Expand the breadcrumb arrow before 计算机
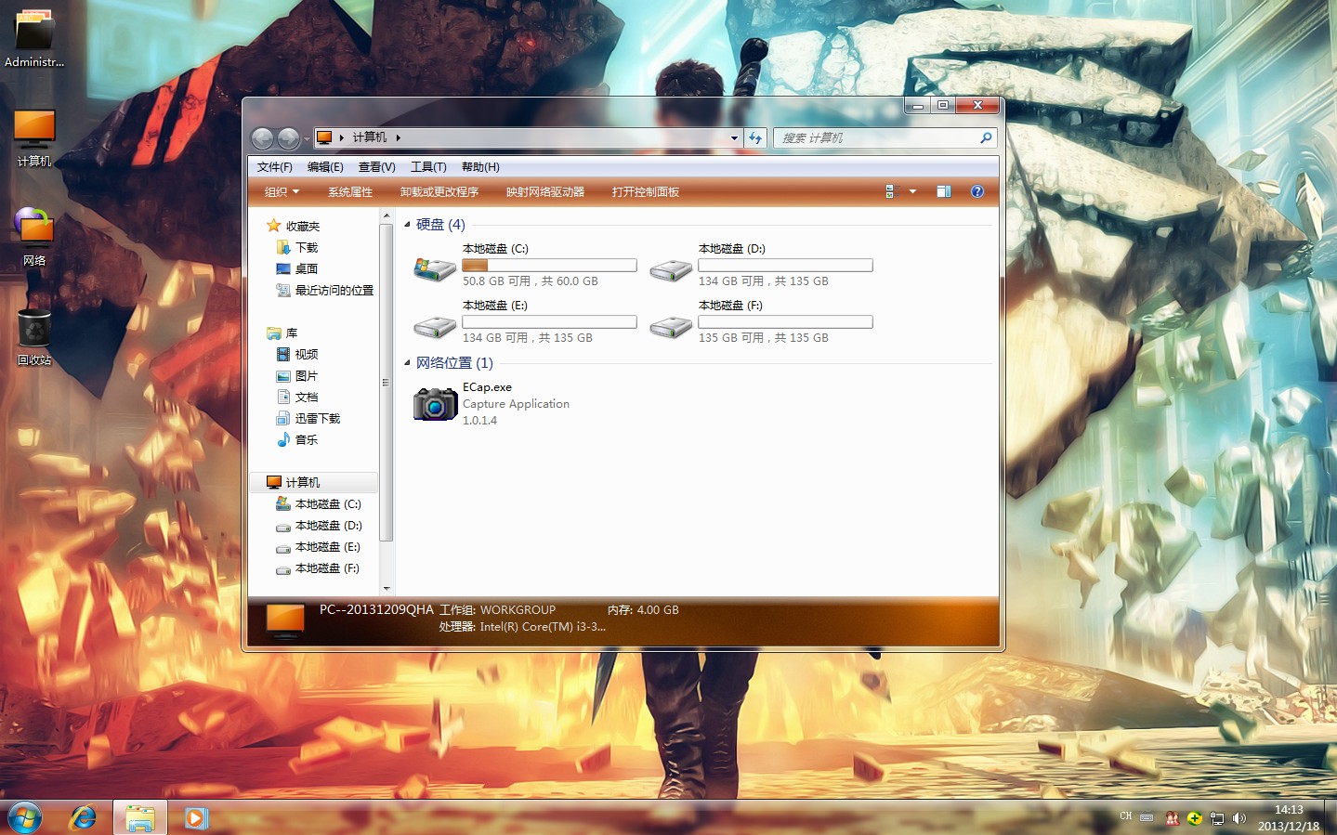The height and width of the screenshot is (835, 1337). click(x=342, y=137)
